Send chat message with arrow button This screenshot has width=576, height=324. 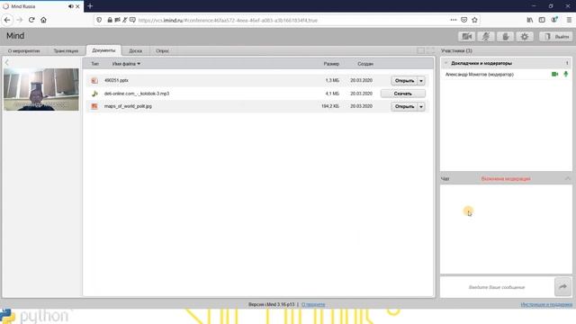point(562,287)
